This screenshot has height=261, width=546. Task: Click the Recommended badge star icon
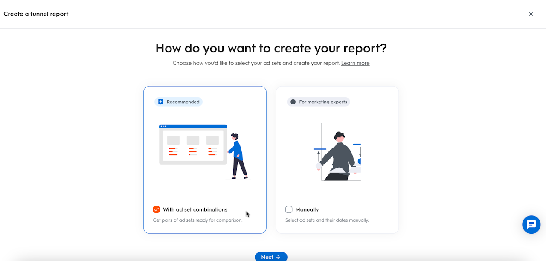(161, 102)
